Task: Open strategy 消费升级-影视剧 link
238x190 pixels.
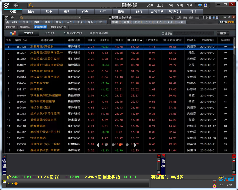Action: coord(42,47)
